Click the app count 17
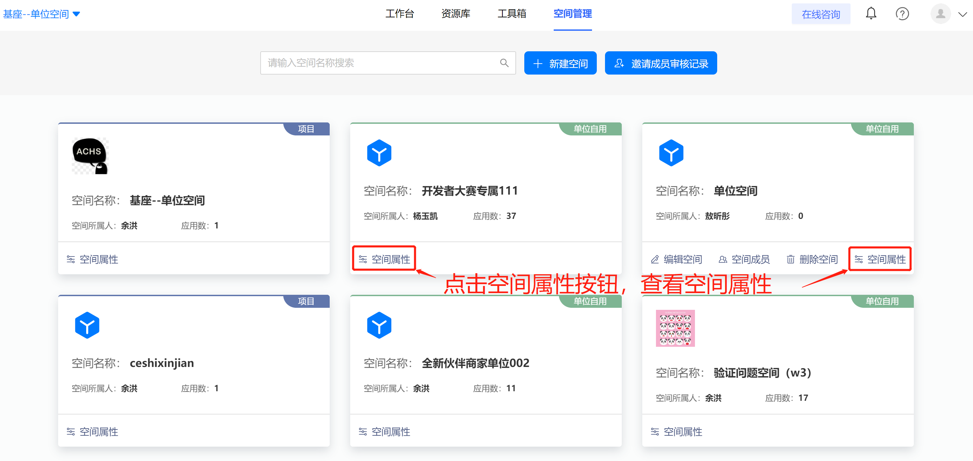The height and width of the screenshot is (461, 973). point(803,398)
